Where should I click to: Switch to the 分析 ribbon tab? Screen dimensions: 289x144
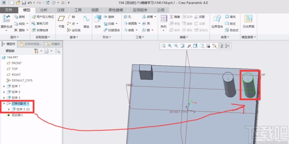pos(43,10)
